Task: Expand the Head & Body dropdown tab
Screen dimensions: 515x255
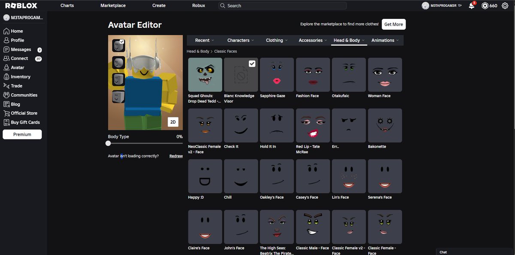Action: [x=349, y=40]
